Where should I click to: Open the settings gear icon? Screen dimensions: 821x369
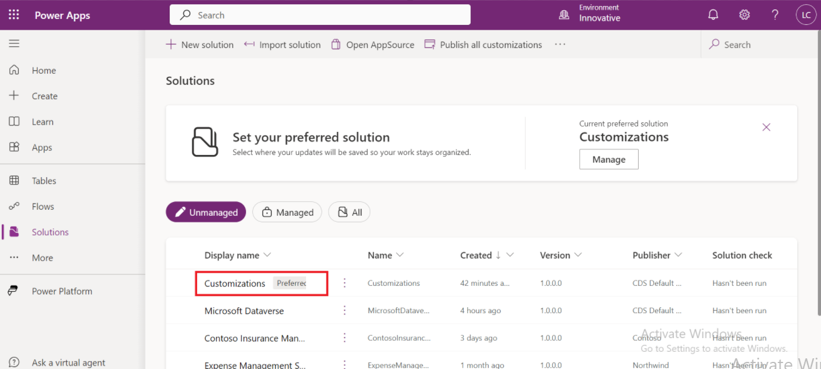click(744, 15)
